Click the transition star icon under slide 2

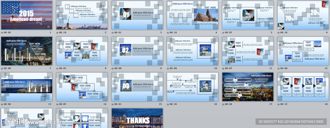(x=57, y=33)
